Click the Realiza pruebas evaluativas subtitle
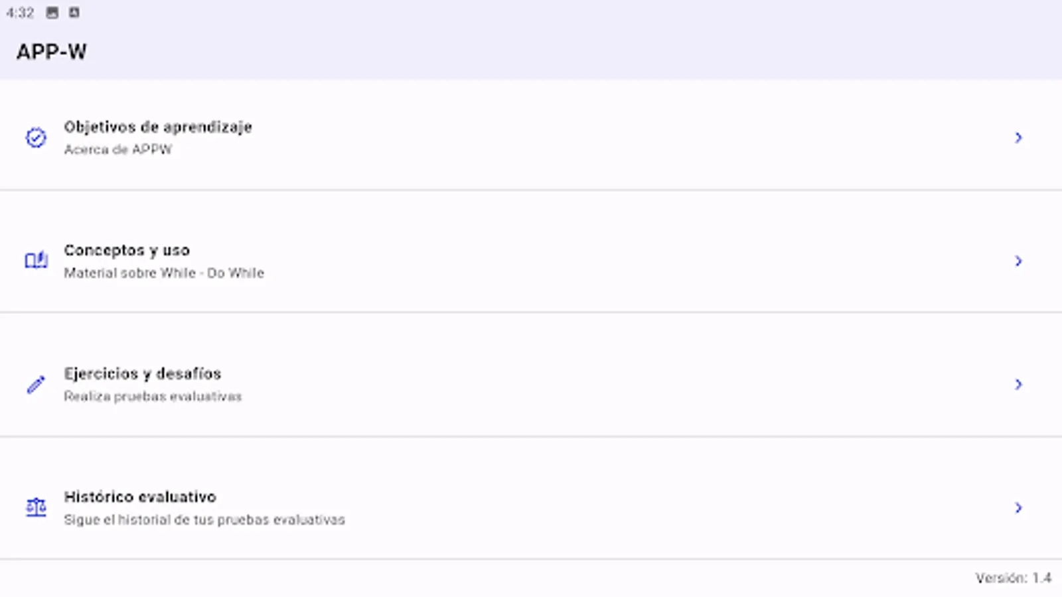 (153, 396)
